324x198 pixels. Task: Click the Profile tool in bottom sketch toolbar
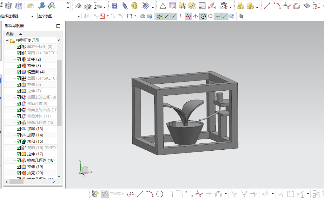pos(130,194)
